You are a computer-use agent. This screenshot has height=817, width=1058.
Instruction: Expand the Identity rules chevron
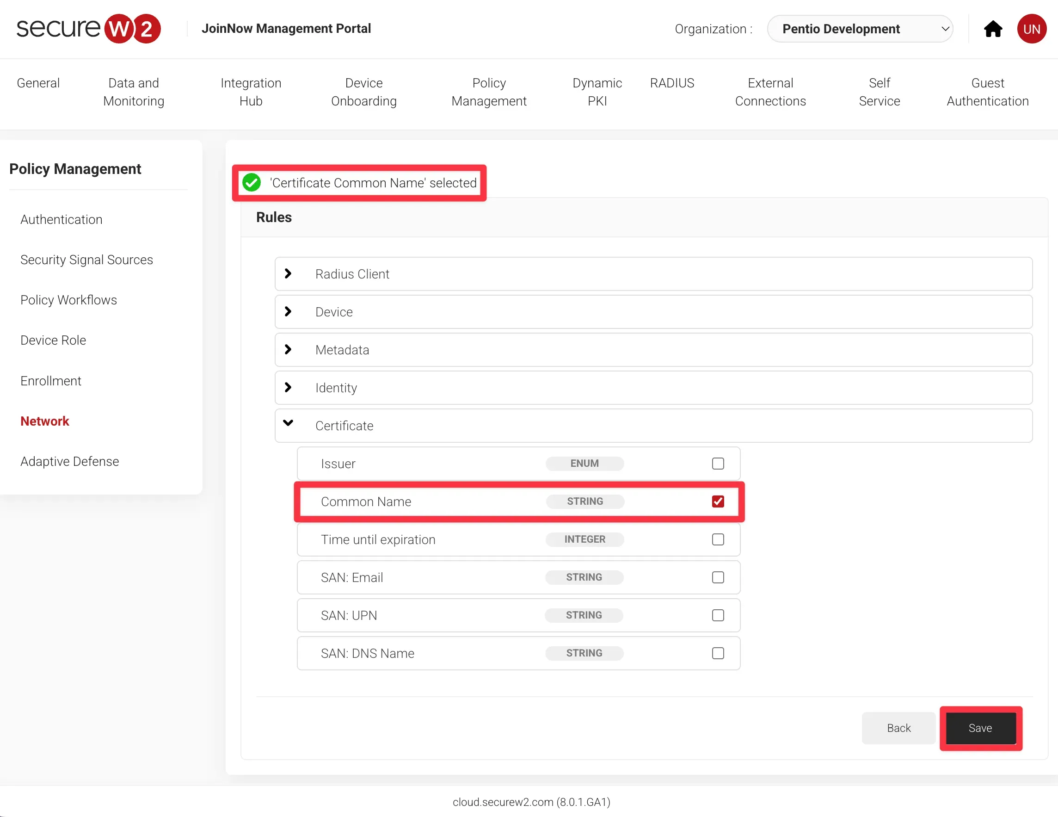click(288, 387)
